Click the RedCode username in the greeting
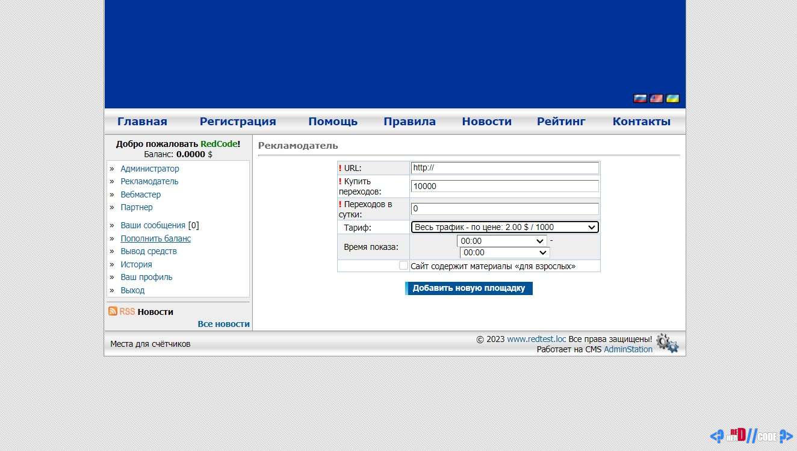 (219, 144)
